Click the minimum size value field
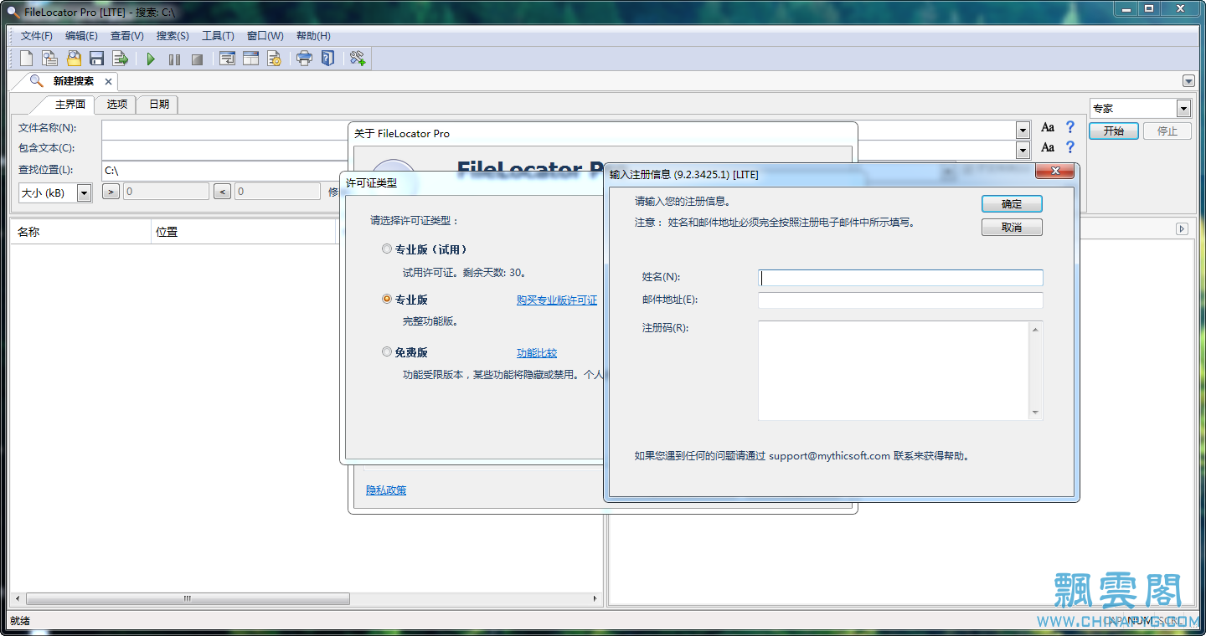This screenshot has width=1206, height=636. [166, 192]
